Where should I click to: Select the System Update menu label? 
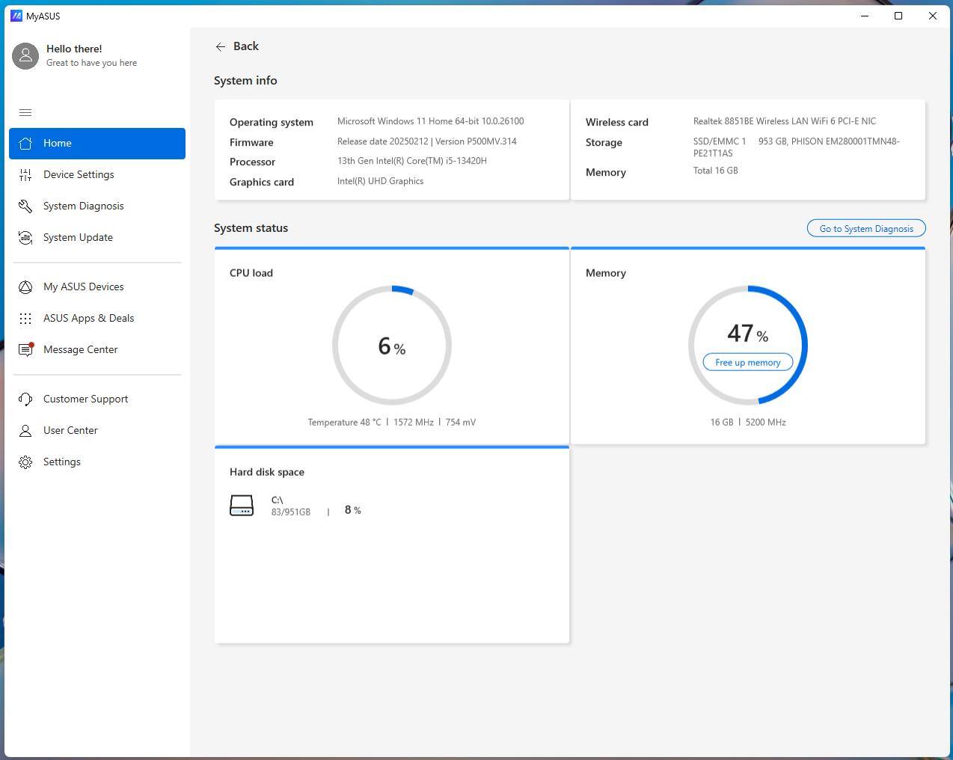pos(78,238)
